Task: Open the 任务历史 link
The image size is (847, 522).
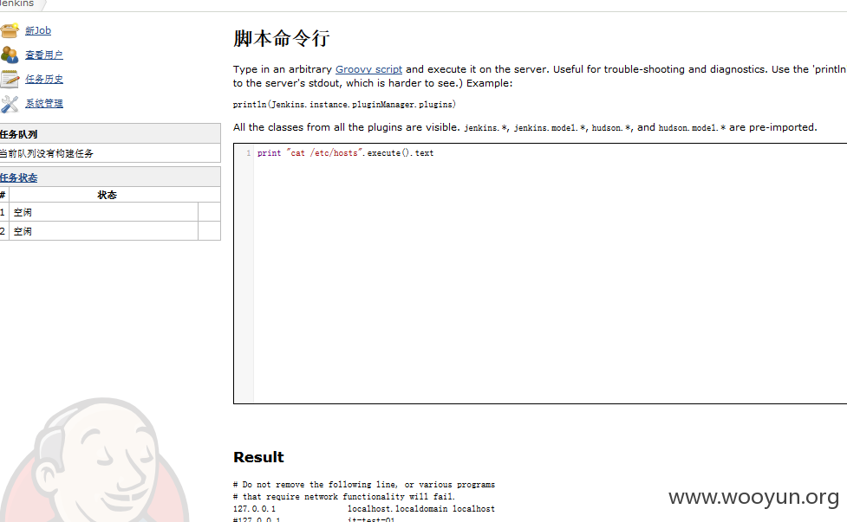Action: (x=43, y=80)
